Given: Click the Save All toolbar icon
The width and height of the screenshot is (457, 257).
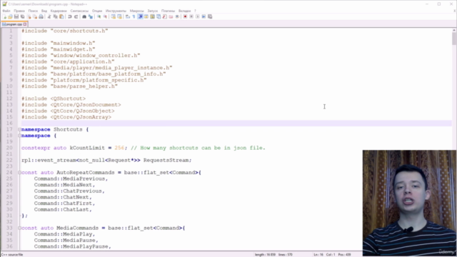Looking at the screenshot, I should [22, 16].
